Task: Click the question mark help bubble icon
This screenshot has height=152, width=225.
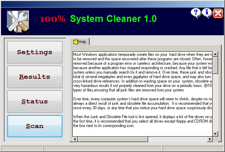Action: (x=196, y=13)
